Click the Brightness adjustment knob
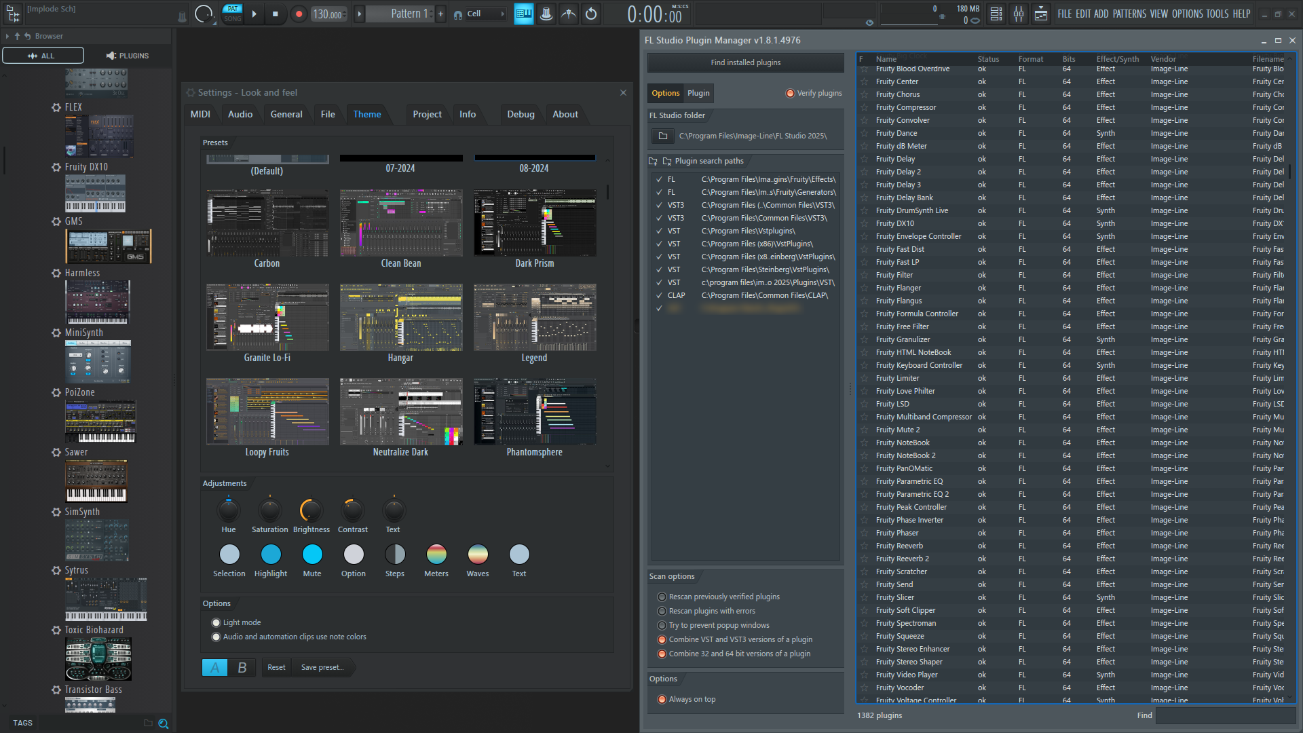1303x733 pixels. pos(311,510)
